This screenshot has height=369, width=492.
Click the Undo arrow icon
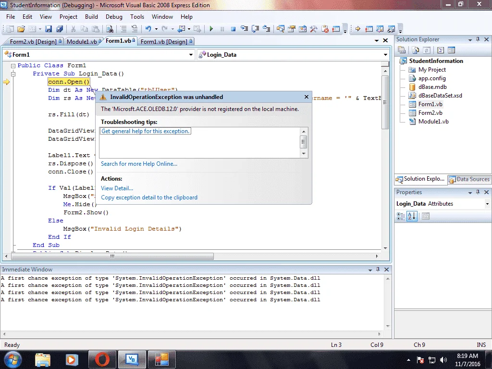pyautogui.click(x=148, y=29)
